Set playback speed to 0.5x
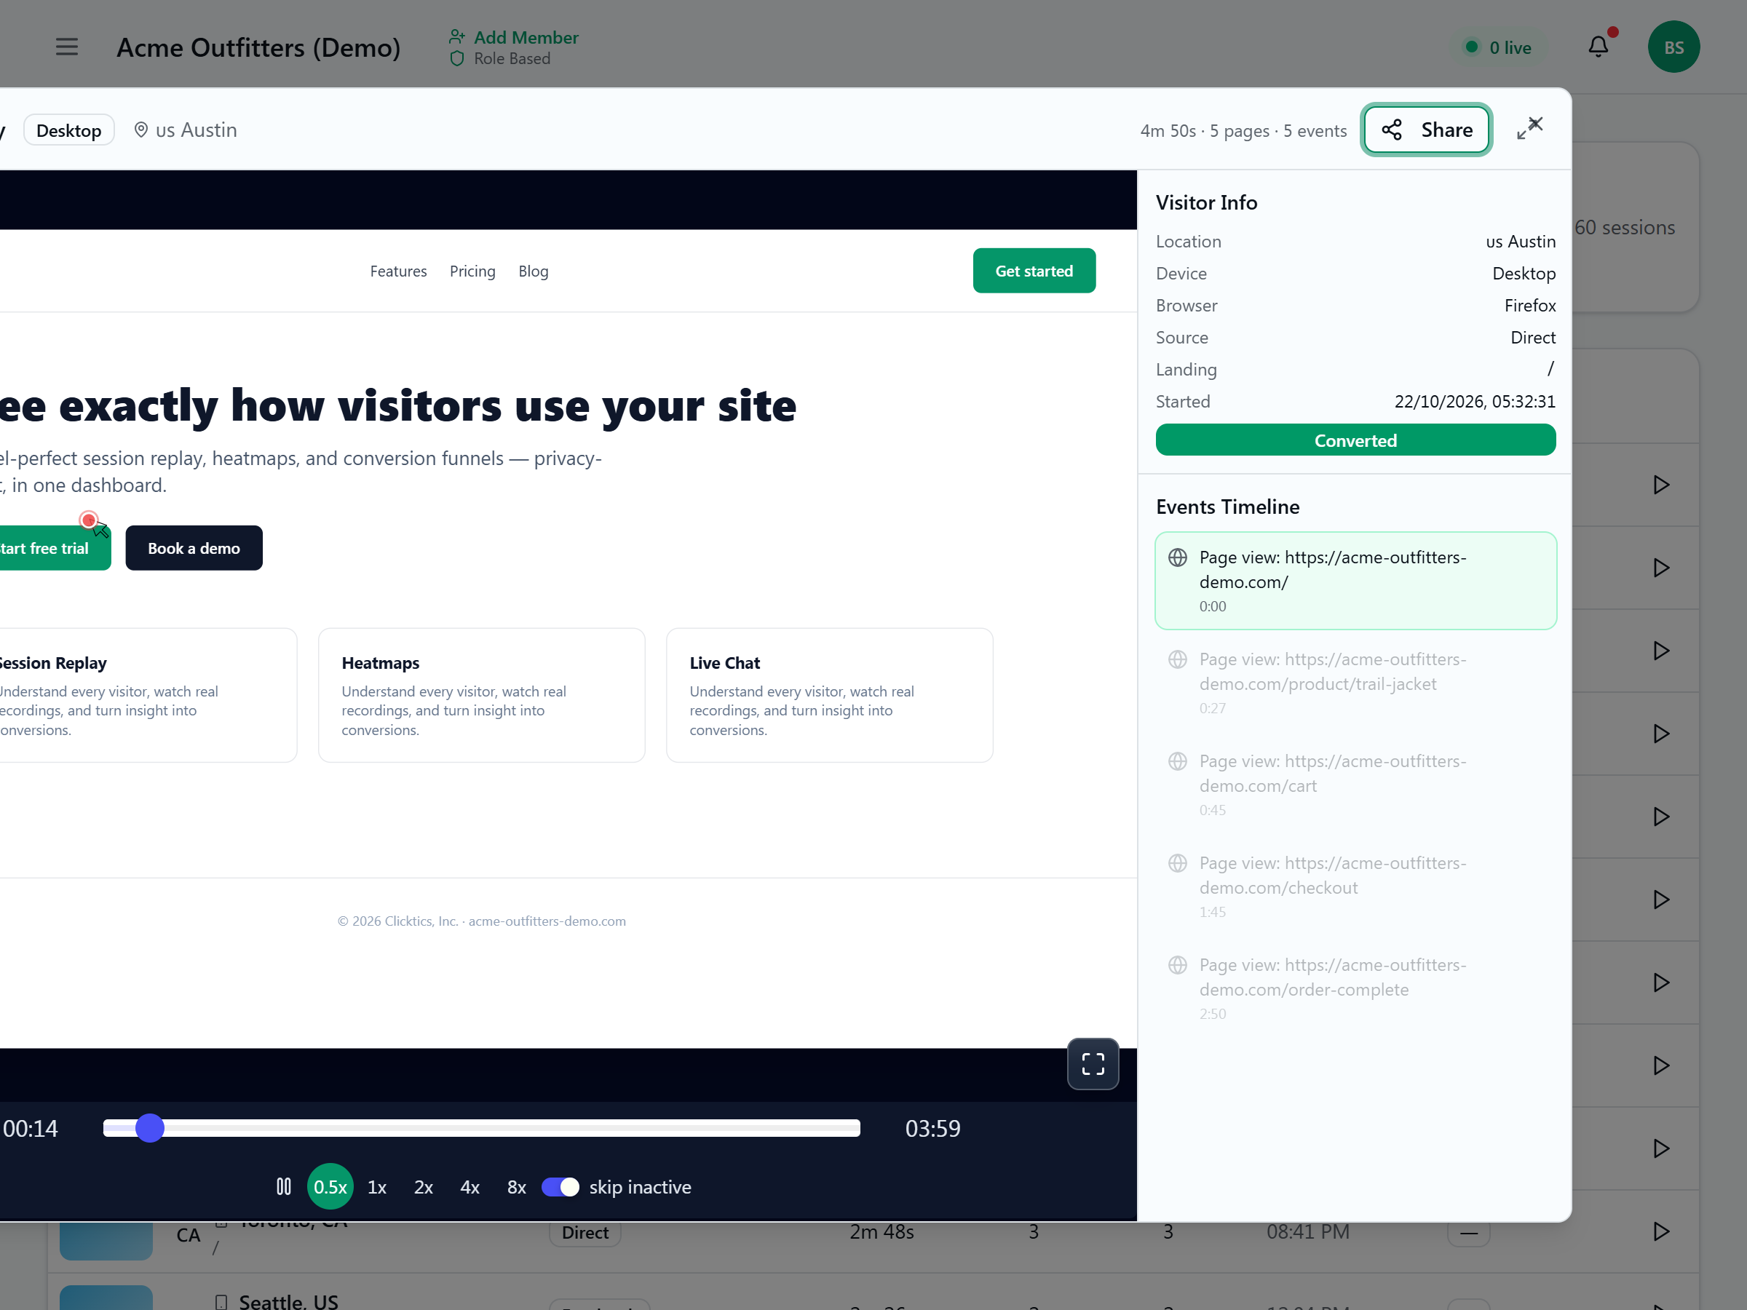 tap(330, 1186)
